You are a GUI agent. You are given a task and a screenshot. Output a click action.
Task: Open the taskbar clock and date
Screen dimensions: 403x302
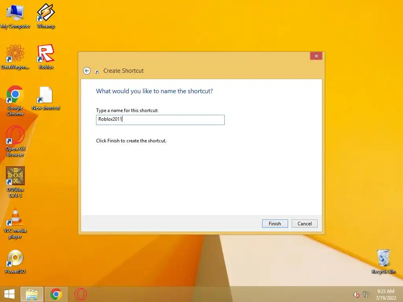386,295
